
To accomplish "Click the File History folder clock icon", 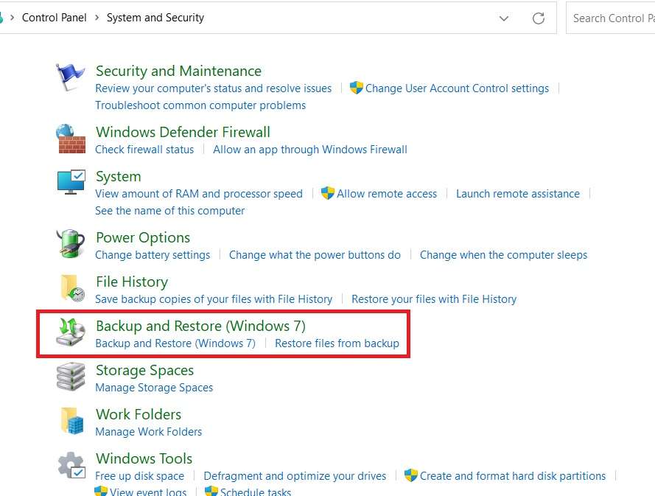I will click(73, 288).
